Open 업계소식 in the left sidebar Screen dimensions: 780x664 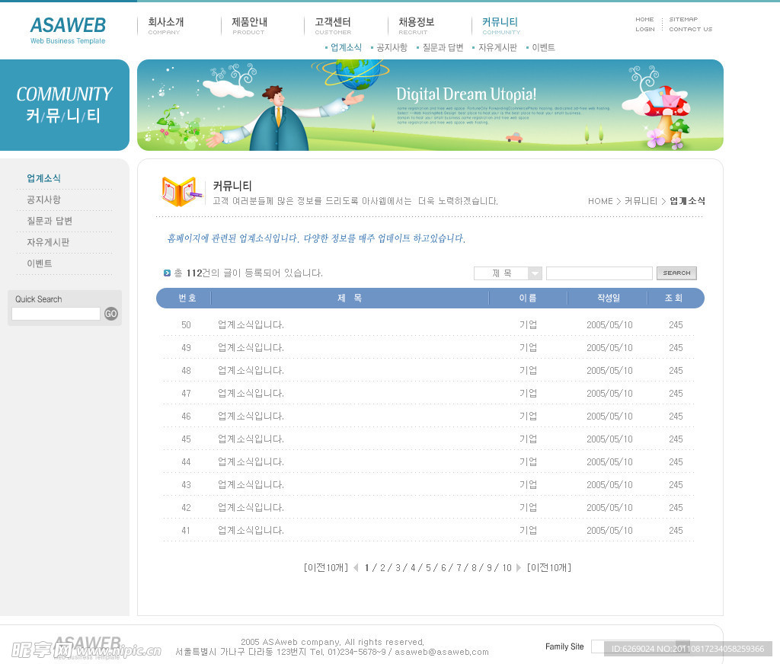(43, 178)
